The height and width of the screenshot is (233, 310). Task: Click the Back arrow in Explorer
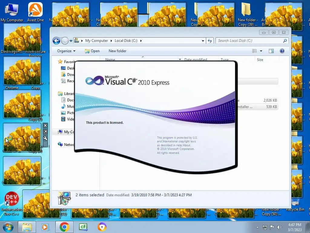tap(56, 41)
